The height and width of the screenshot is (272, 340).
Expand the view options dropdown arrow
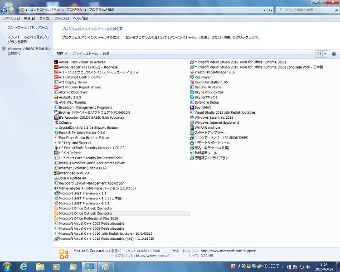coord(325,54)
